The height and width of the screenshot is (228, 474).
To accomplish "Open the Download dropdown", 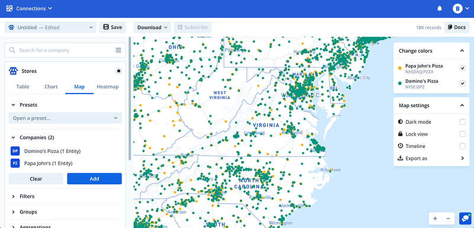I will tap(152, 27).
